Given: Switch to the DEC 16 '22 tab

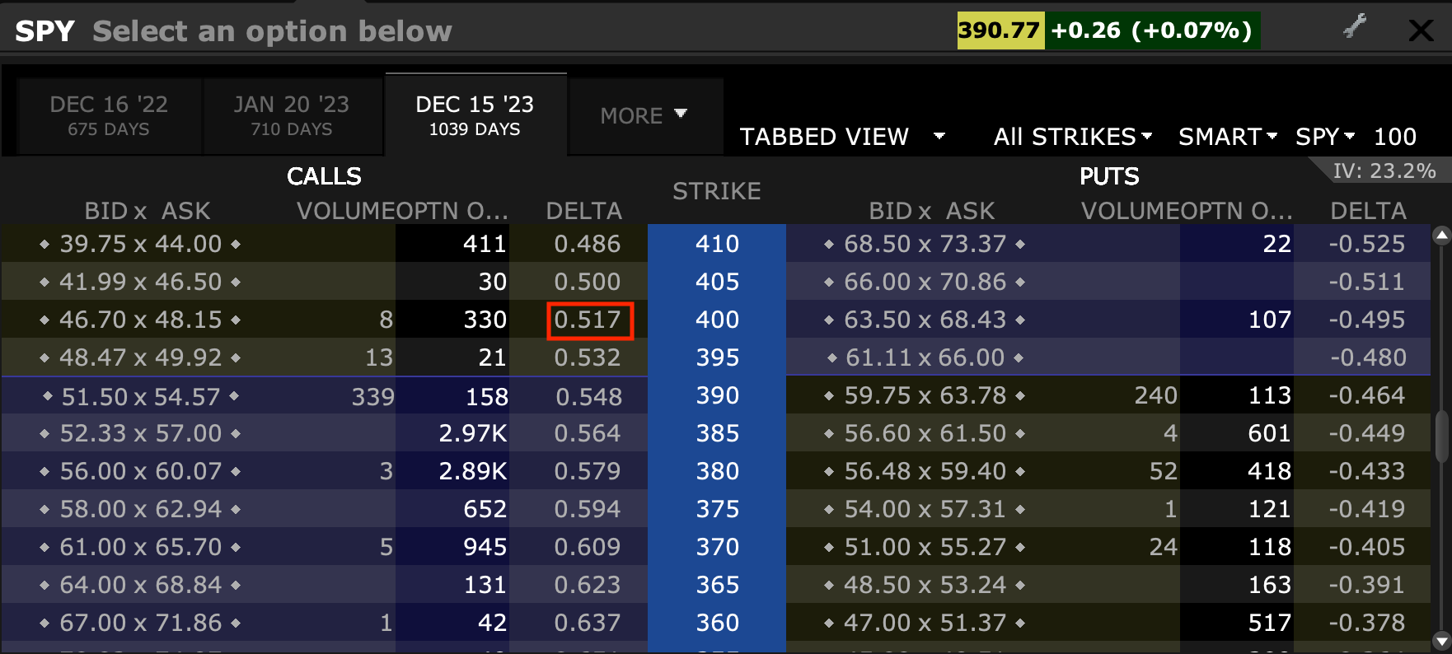Looking at the screenshot, I should point(110,116).
